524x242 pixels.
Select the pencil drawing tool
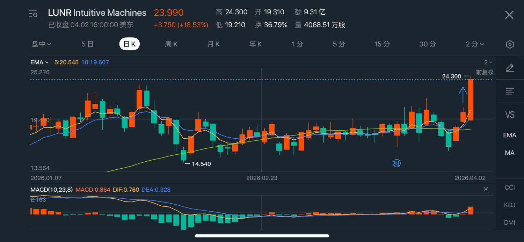tap(510, 68)
